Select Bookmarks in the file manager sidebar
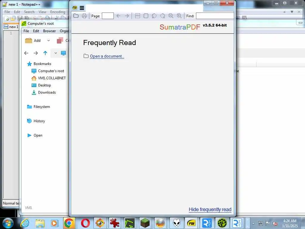The image size is (305, 229). point(39,64)
